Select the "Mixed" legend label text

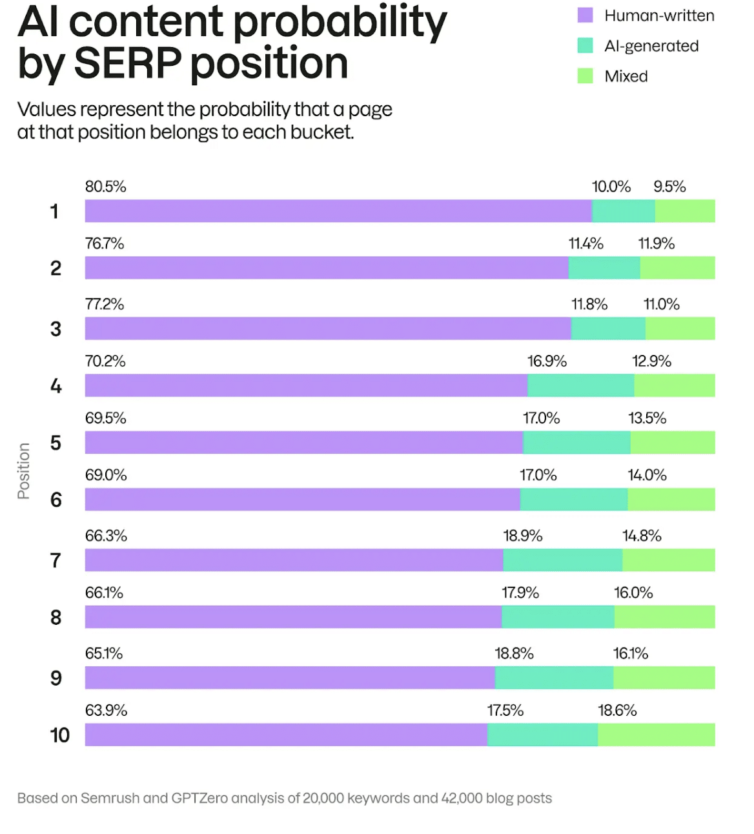tap(626, 76)
